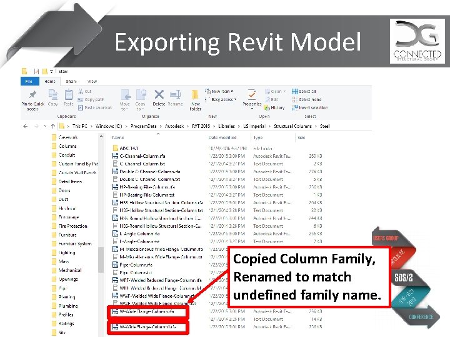Click Select all in ribbon
The height and width of the screenshot is (337, 450).
click(304, 91)
